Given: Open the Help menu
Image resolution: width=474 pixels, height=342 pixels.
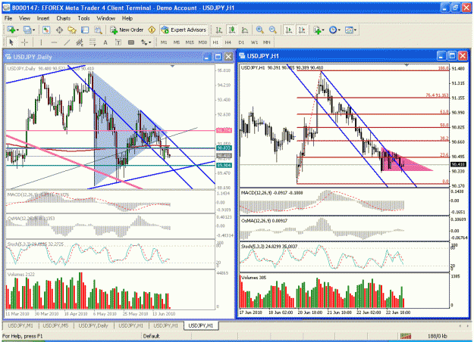Looking at the screenshot, I should click(x=127, y=18).
